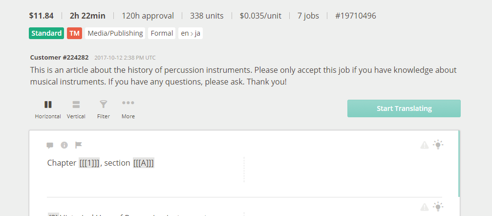Screen dimensions: 492x216
Task: View warning triangle for first segment
Action: pos(424,145)
